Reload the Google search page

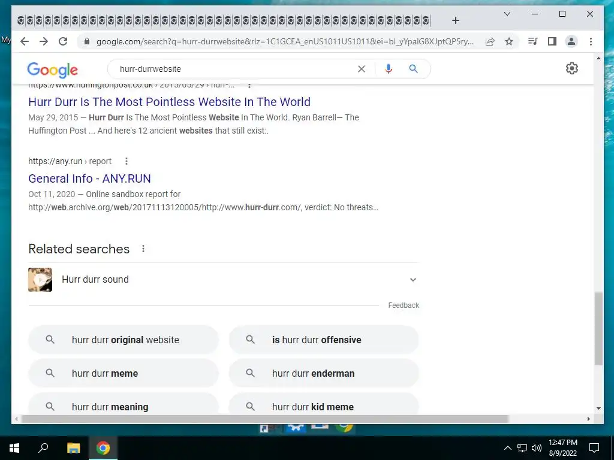coord(62,41)
